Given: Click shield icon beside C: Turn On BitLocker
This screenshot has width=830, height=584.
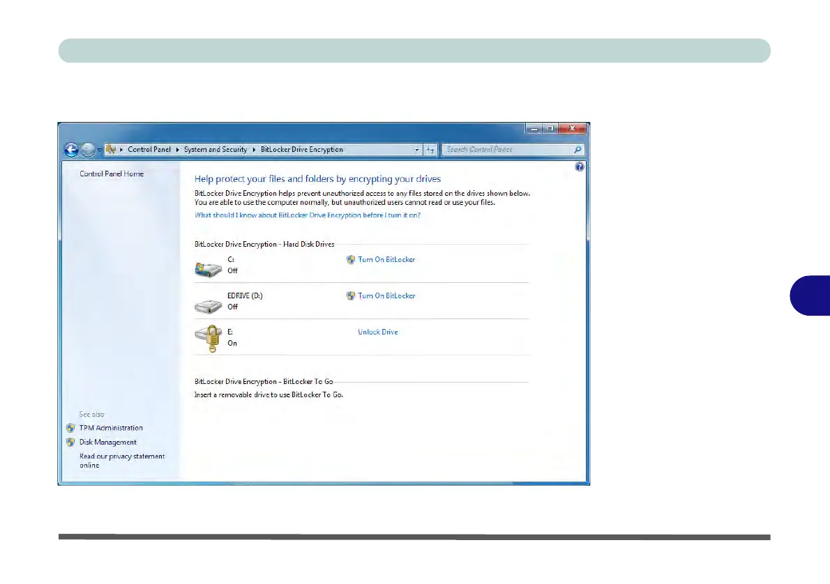Looking at the screenshot, I should point(350,260).
